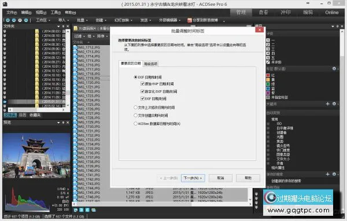Switch to 高级选项 tab in dialog
Image resolution: width=347 pixels, height=221 pixels.
pos(150,64)
